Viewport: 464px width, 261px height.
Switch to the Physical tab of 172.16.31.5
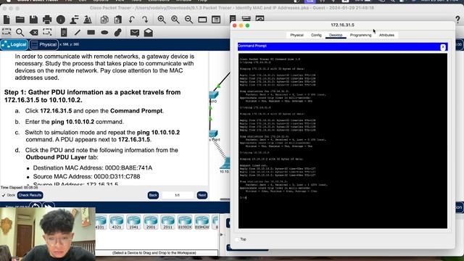297,35
